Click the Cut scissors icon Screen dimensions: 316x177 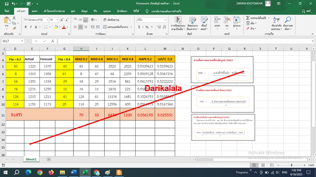click(x=14, y=18)
